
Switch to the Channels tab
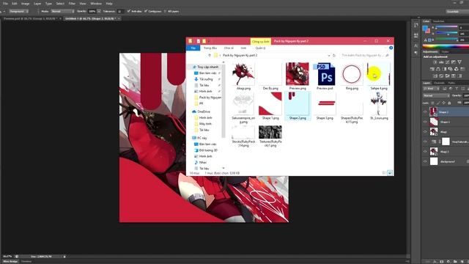tap(440, 83)
